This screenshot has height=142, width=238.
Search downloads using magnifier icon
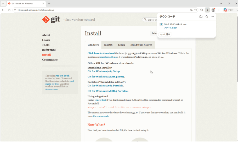[207, 17]
